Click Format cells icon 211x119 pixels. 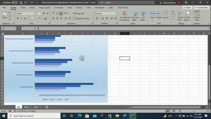tap(166, 13)
